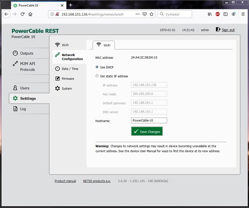Open a new browser tab
Image resolution: width=249 pixels, height=208 pixels.
point(70,5)
